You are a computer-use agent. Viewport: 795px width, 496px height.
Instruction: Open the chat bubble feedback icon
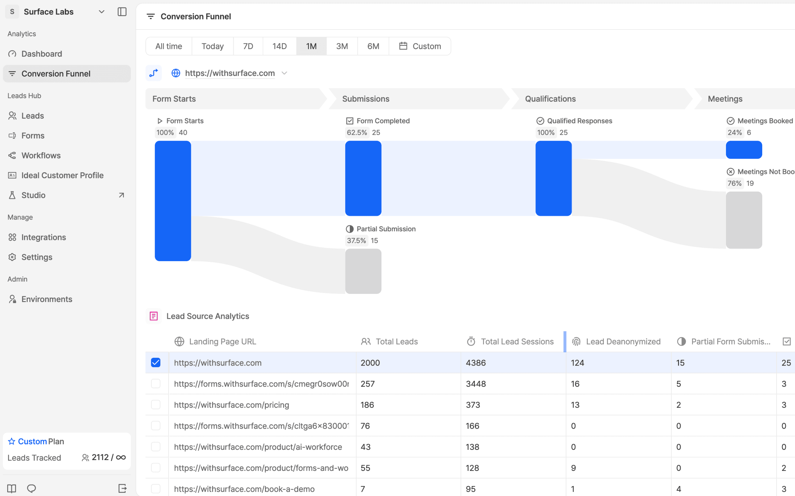31,488
